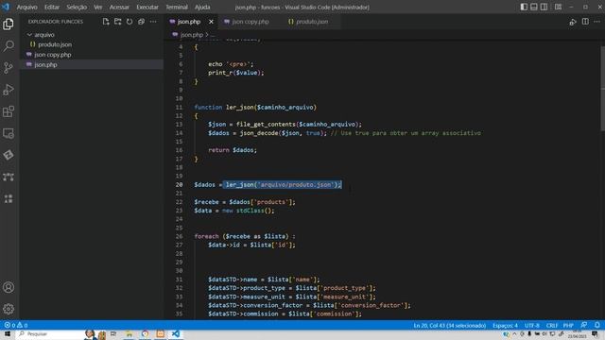Split the editor to the right

coord(585,22)
